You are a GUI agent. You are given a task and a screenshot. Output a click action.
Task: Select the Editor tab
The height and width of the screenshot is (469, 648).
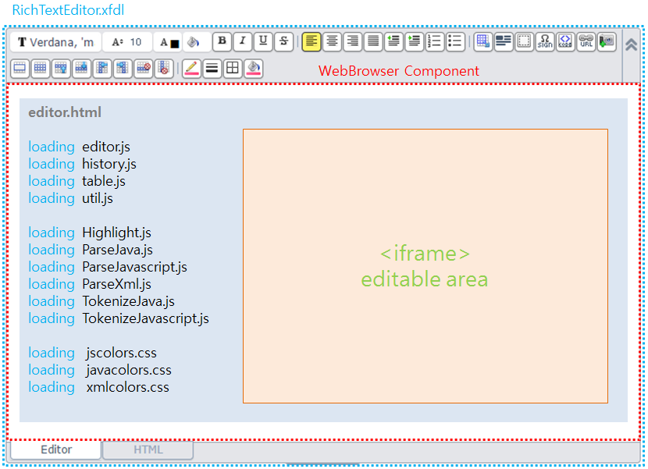55,449
